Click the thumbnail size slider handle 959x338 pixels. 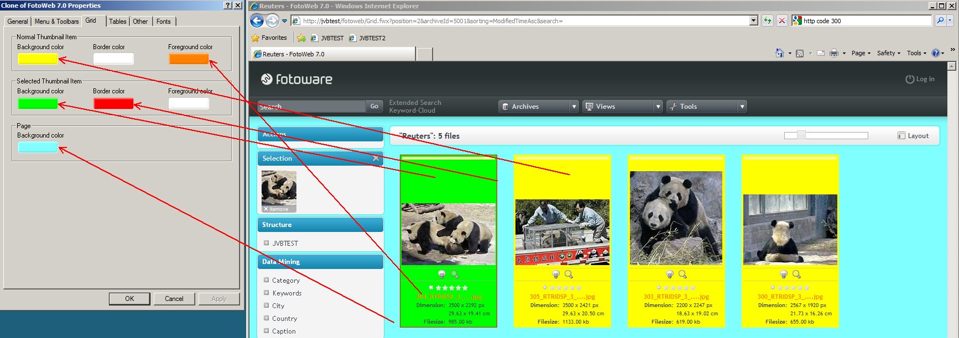(x=801, y=135)
